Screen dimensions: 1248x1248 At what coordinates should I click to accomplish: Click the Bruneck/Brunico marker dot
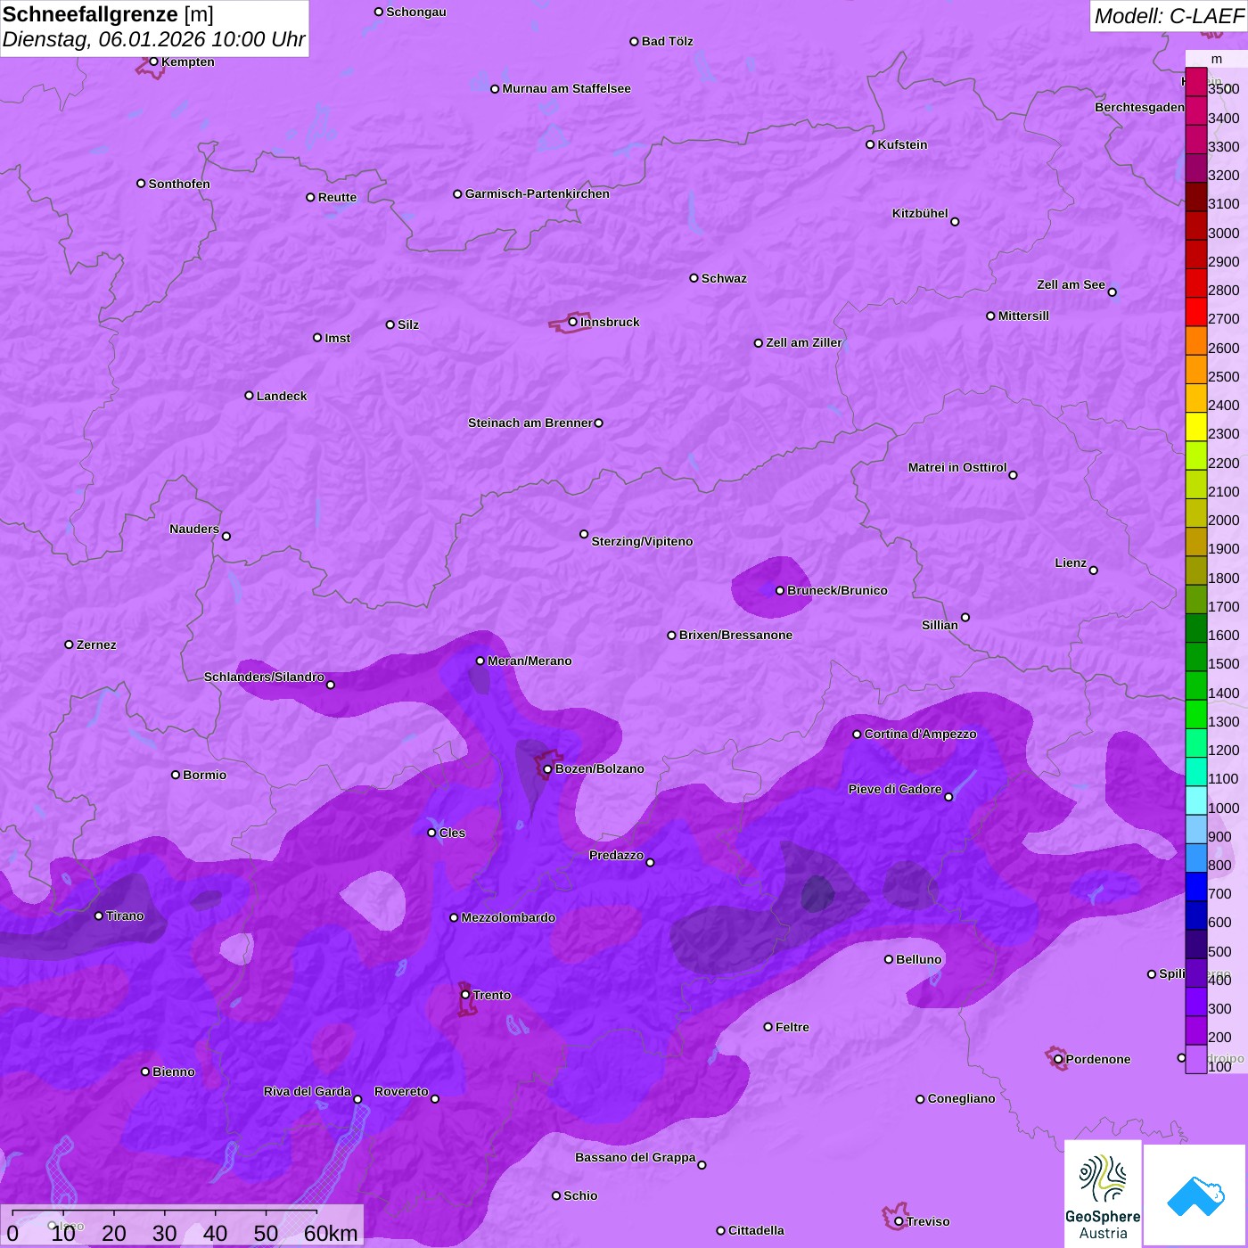click(780, 591)
